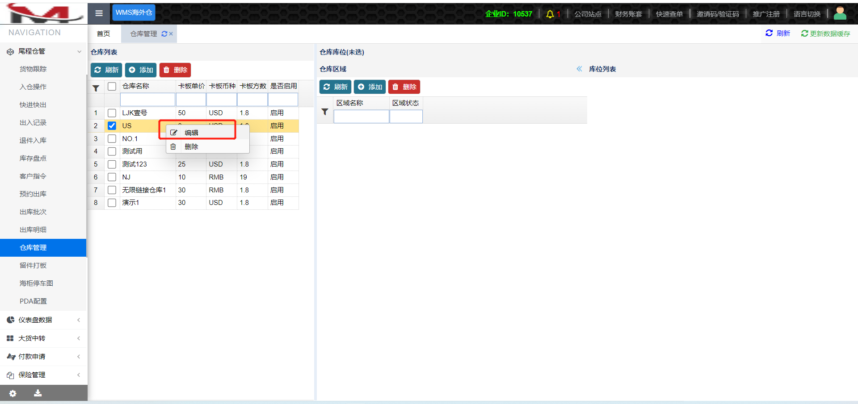Viewport: 858px width, 404px height.
Task: Click 更新数据缓存 link
Action: 826,33
